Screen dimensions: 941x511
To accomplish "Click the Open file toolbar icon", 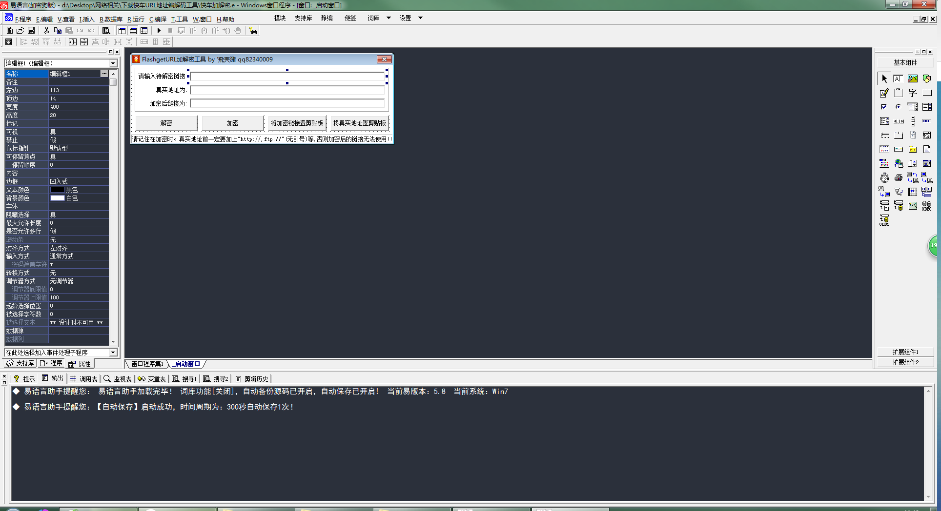I will (x=20, y=30).
